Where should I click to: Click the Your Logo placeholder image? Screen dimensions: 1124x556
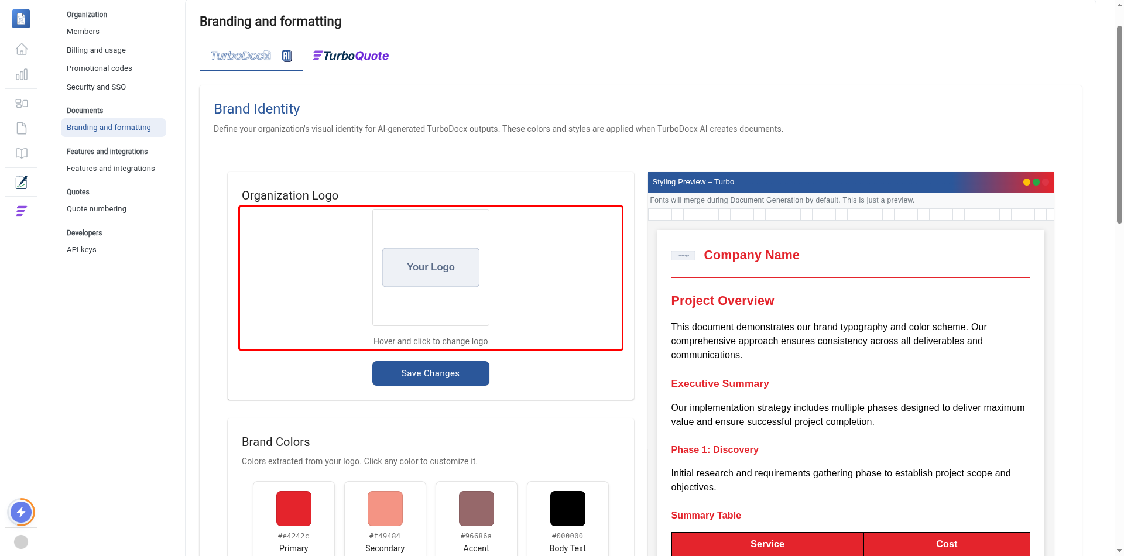[431, 267]
